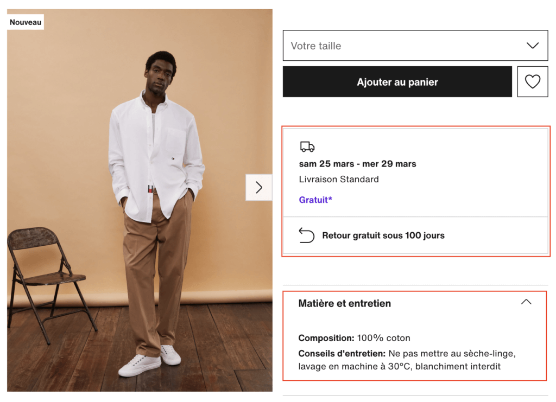Click the delivery truck icon
Screen dimensions: 556x402
307,145
